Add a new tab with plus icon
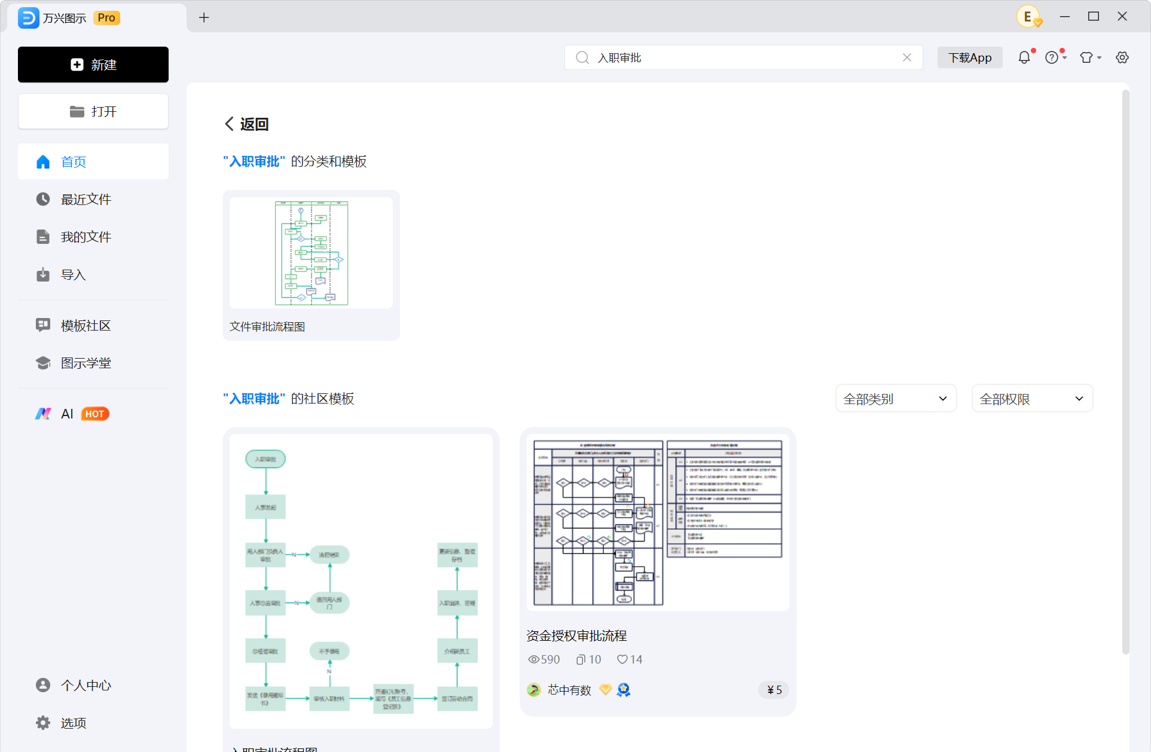1151x752 pixels. [x=204, y=18]
